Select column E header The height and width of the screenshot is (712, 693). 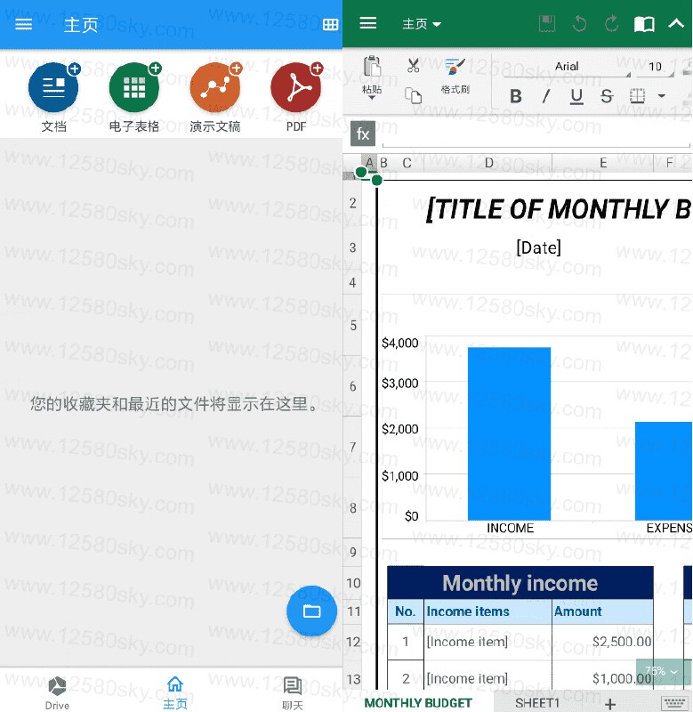(602, 163)
